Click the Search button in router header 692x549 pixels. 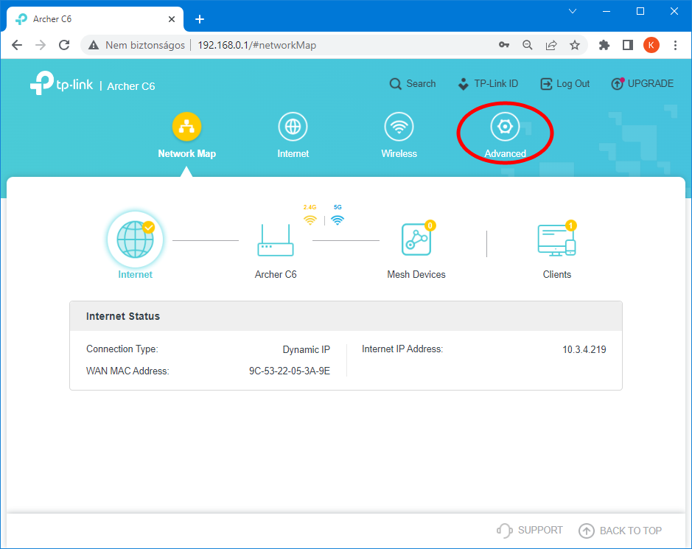pyautogui.click(x=412, y=84)
